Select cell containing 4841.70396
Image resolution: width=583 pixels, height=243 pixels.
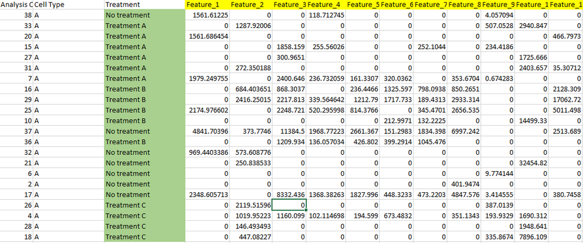tap(207, 131)
